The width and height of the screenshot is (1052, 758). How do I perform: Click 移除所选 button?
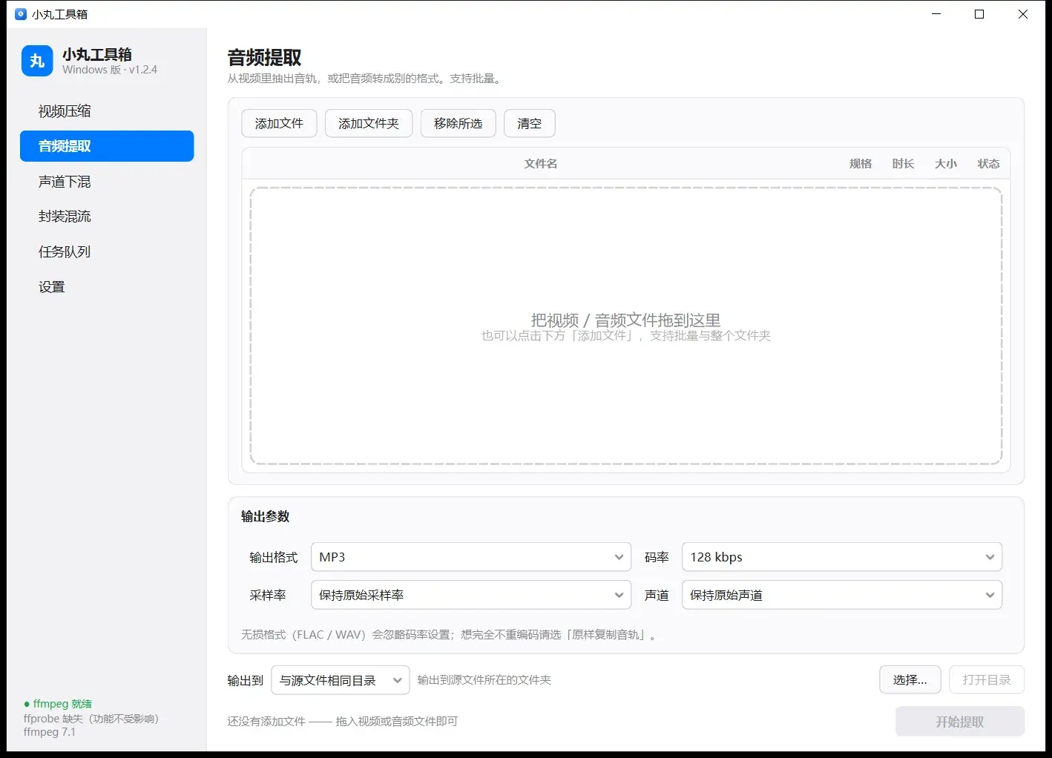458,124
